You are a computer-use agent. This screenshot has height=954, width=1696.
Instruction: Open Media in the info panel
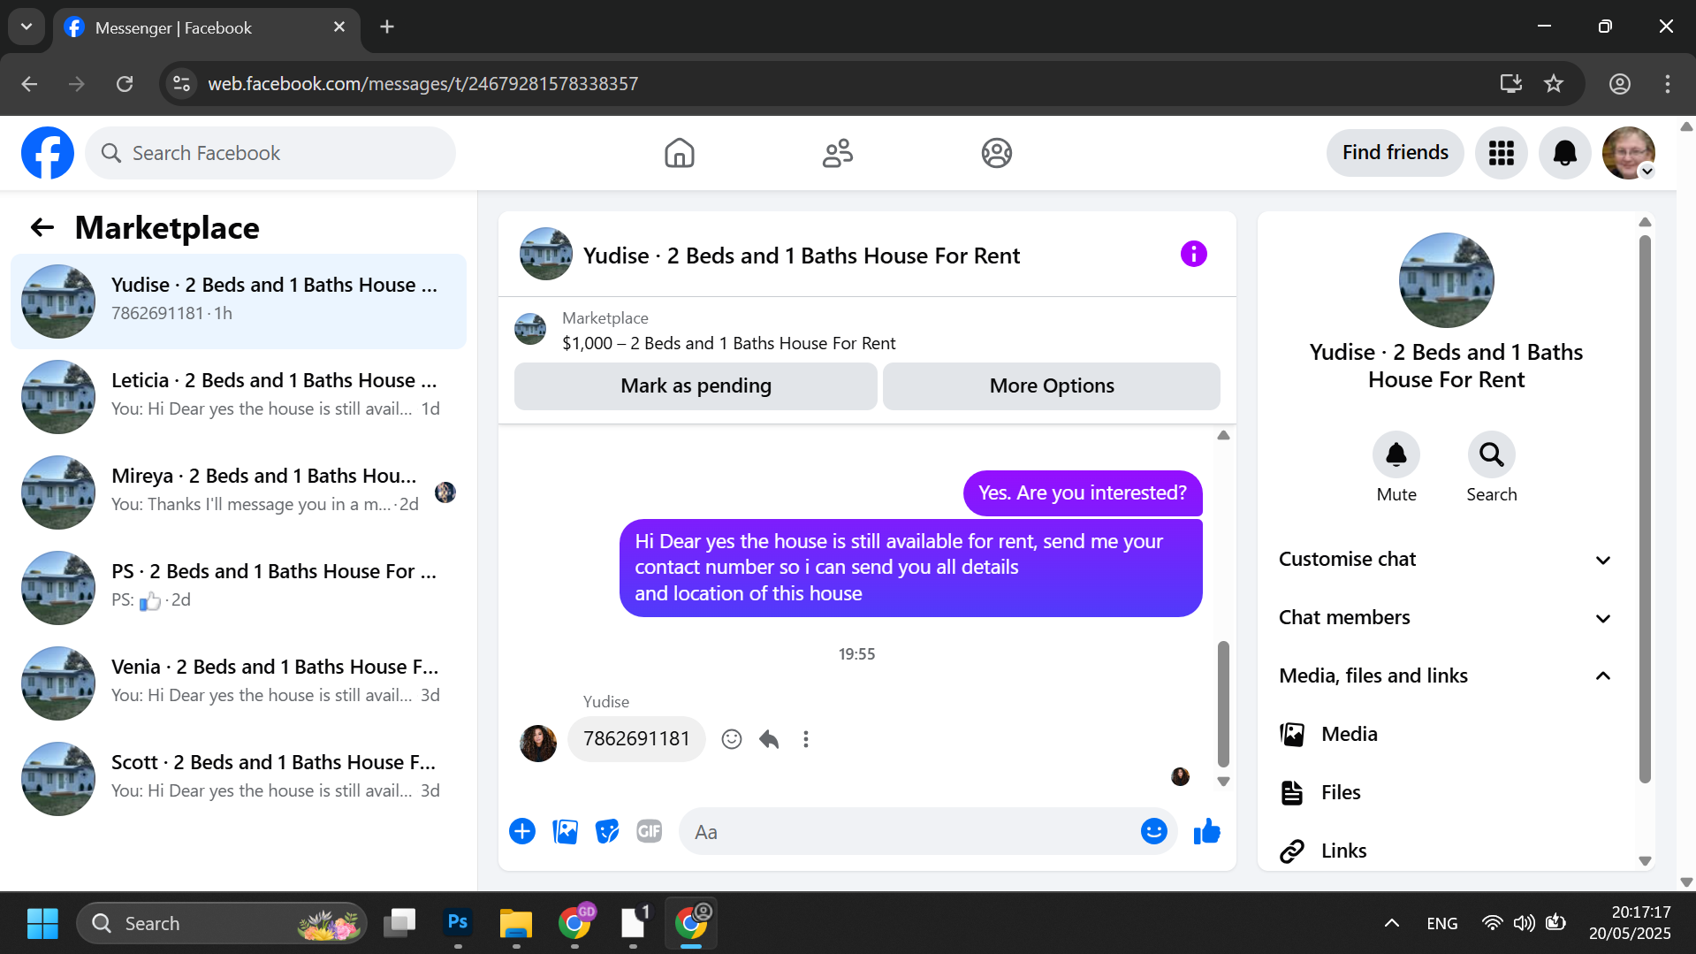(1446, 735)
